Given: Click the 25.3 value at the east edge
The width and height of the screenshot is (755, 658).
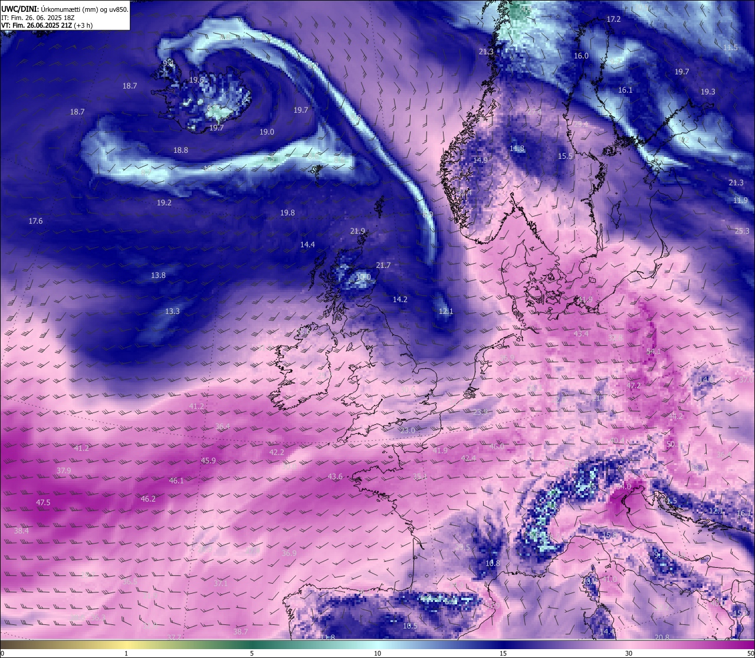Looking at the screenshot, I should click(x=742, y=231).
